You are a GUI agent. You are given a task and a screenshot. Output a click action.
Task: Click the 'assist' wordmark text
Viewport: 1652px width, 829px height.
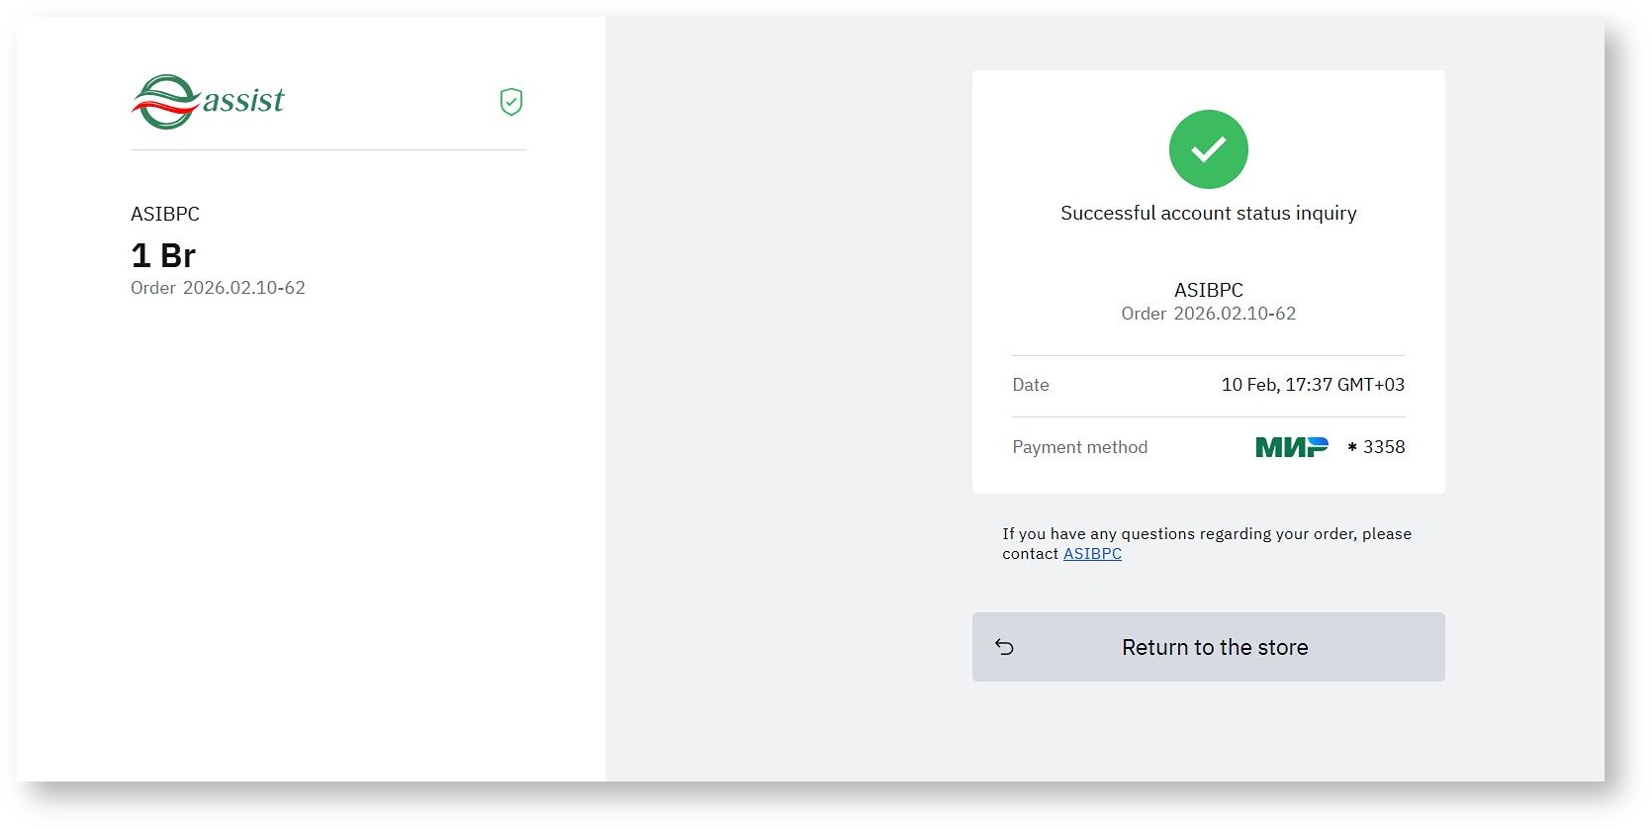(243, 100)
